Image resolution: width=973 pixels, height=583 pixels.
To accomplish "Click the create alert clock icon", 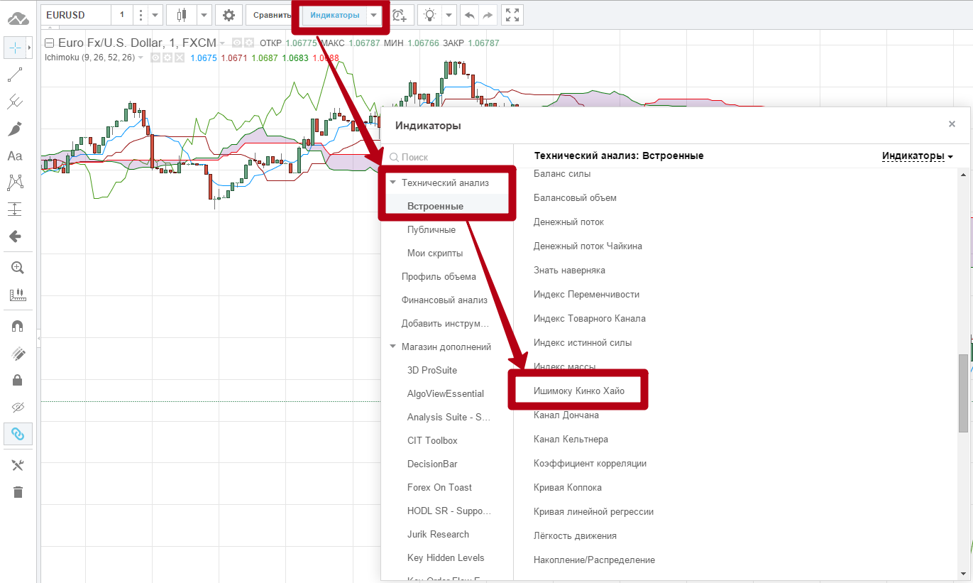I will click(400, 15).
